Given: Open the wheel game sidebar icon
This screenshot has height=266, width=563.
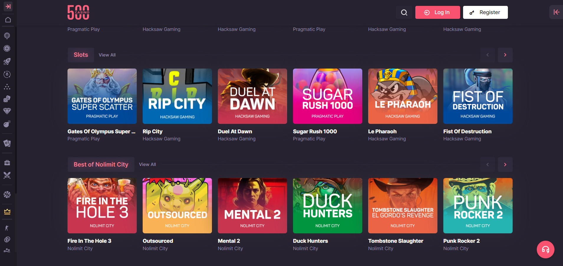Looking at the screenshot, I should click(x=7, y=36).
